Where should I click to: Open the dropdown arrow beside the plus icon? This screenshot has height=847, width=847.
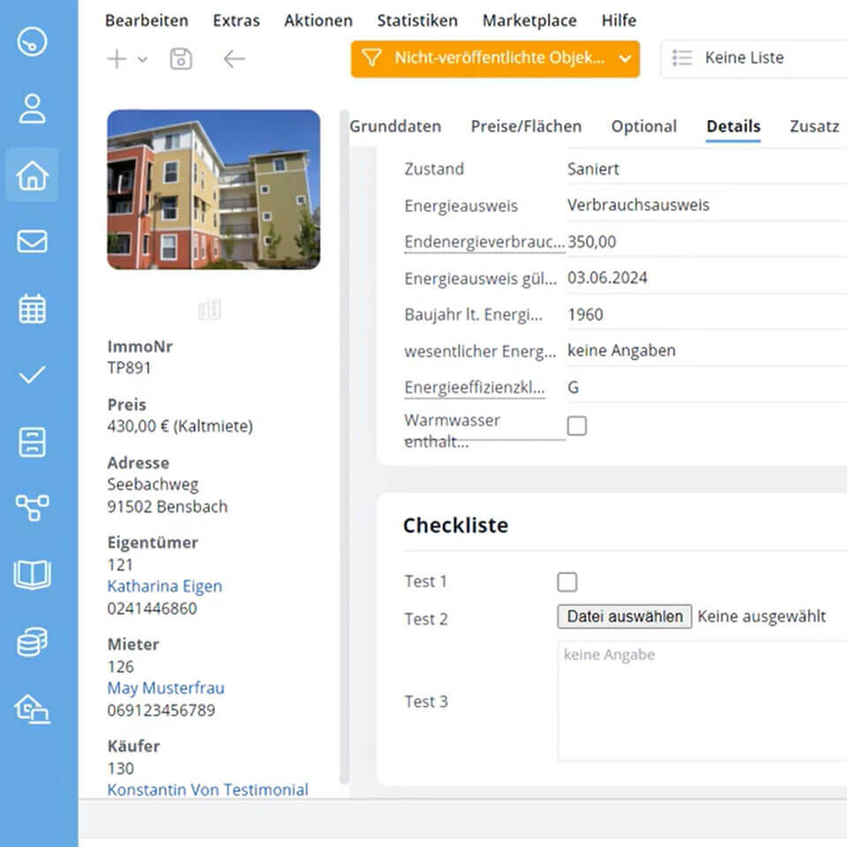[143, 57]
